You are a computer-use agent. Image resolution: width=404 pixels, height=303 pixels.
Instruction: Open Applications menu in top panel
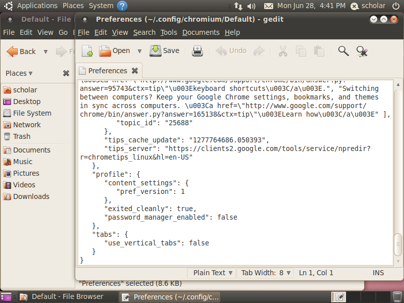pos(37,6)
